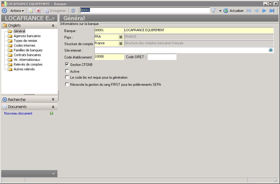Click the Banque code field 00001
Viewport: 280px width, 184px height.
109,31
